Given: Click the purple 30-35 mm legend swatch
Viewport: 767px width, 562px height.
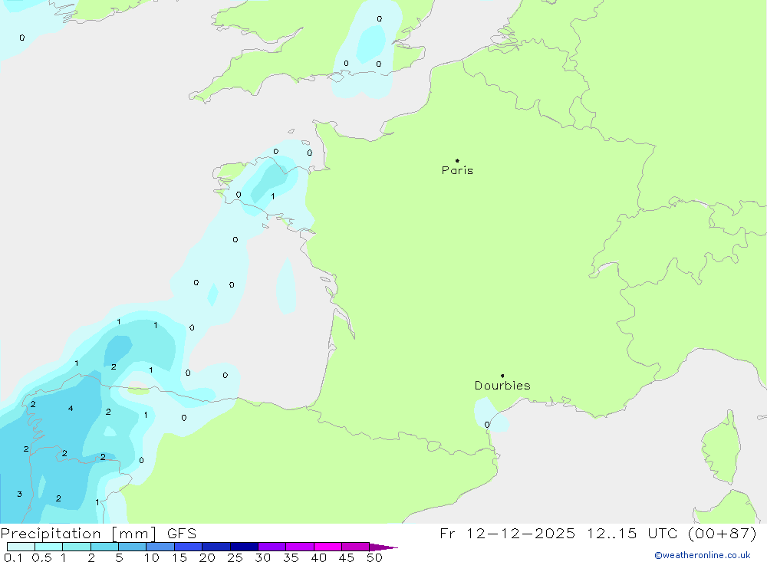Looking at the screenshot, I should point(272,547).
